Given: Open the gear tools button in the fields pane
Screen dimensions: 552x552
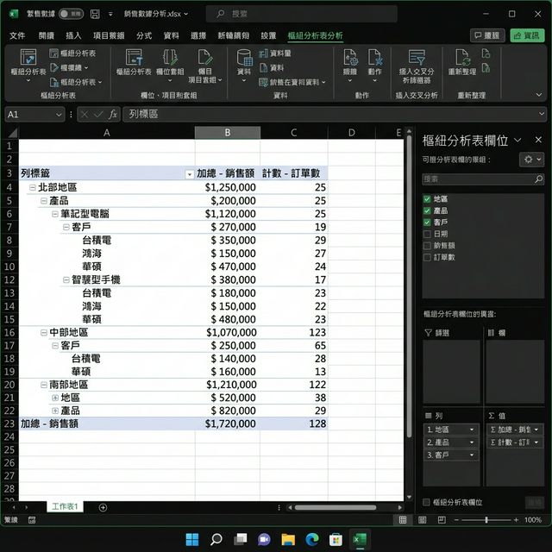Looking at the screenshot, I should [x=531, y=160].
